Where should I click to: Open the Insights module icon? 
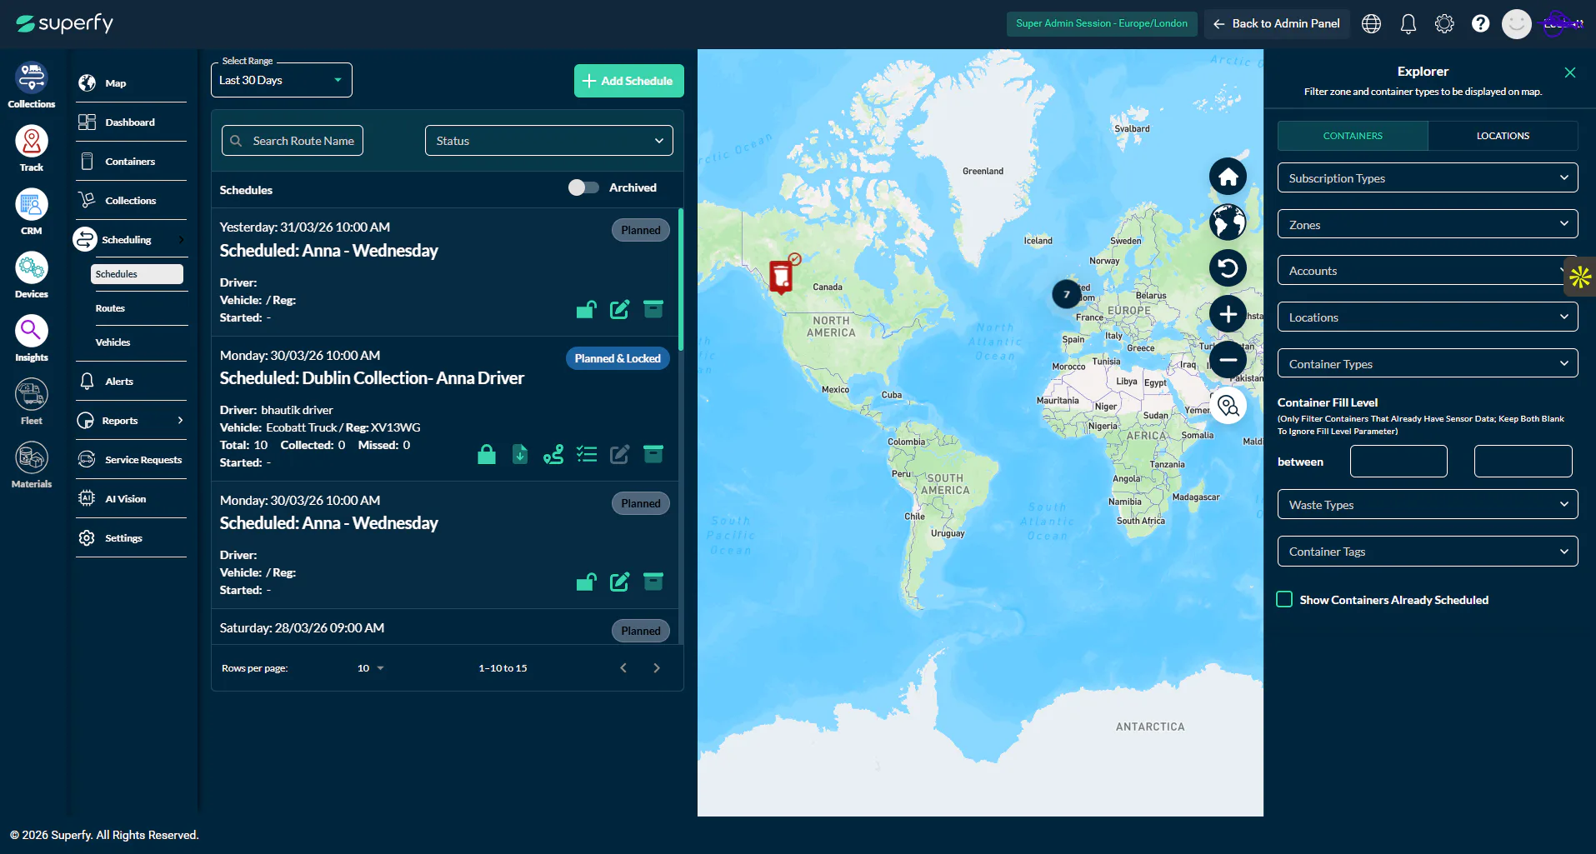(32, 331)
